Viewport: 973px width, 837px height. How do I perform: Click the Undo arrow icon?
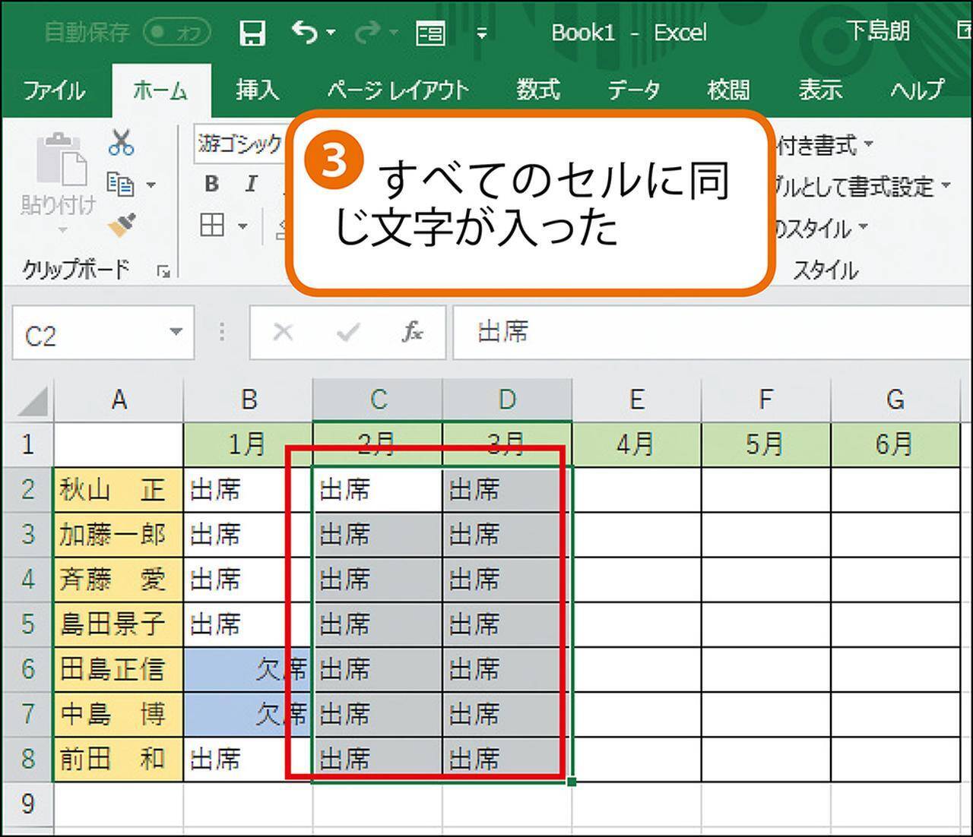(x=305, y=32)
